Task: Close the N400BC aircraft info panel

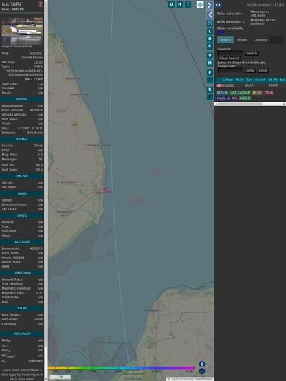Action: pos(41,4)
